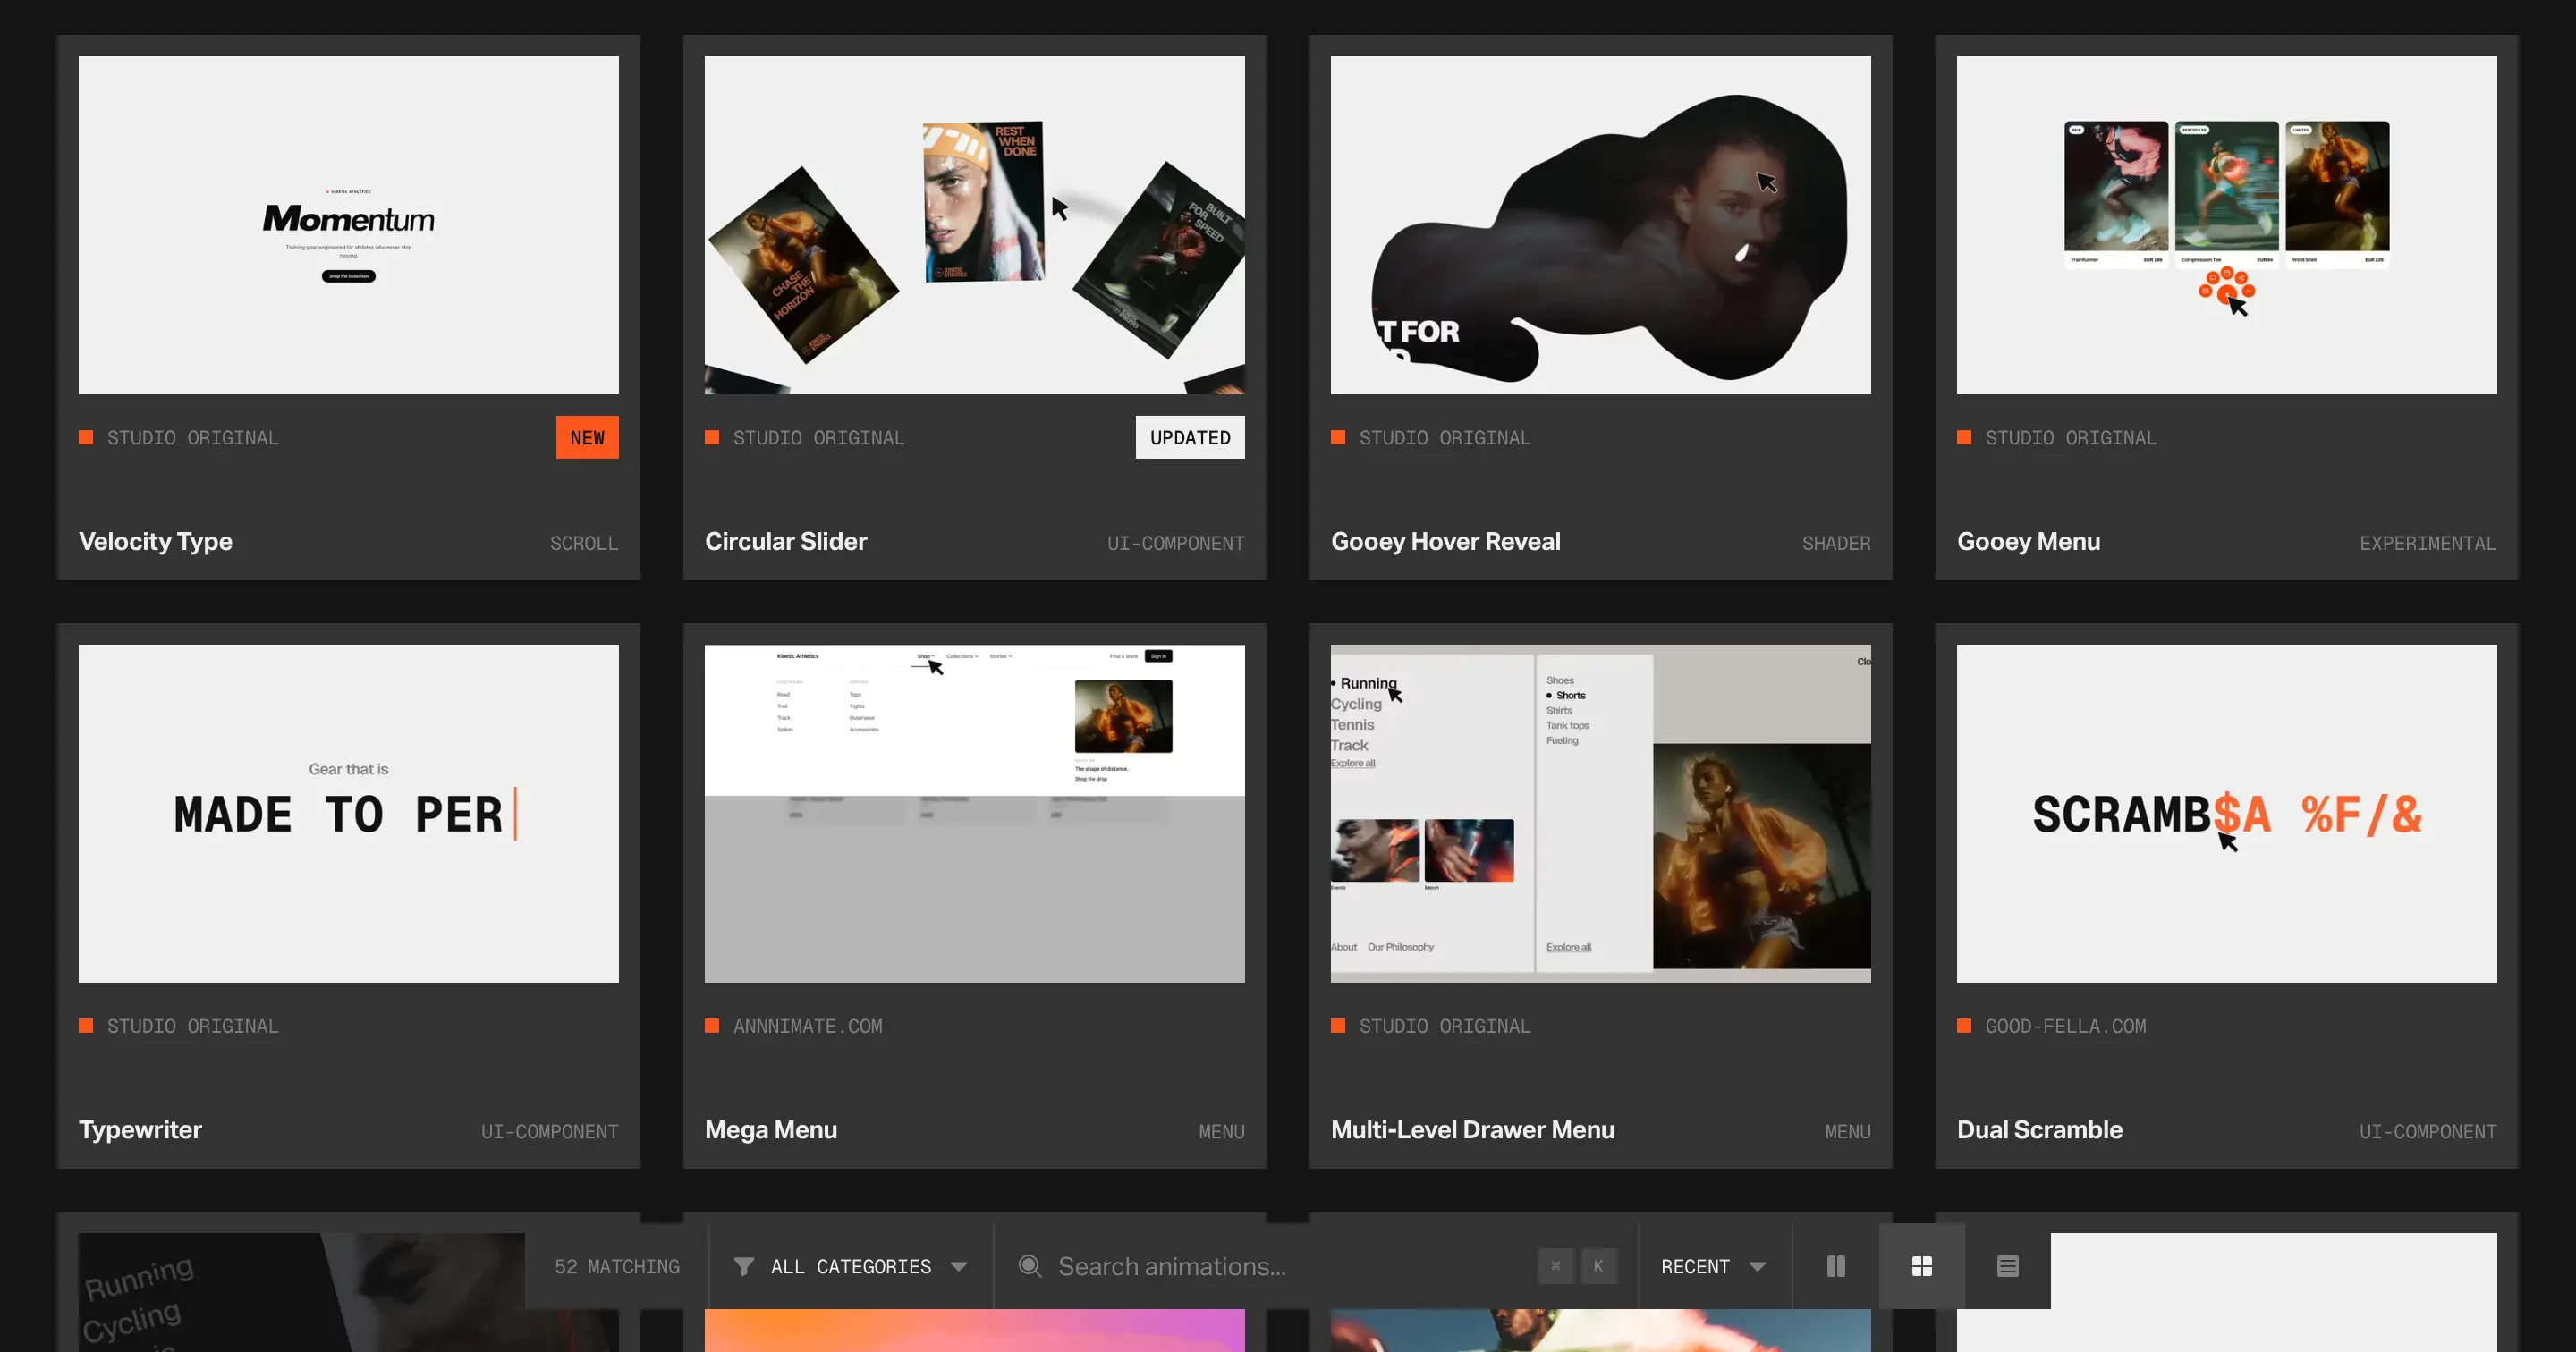This screenshot has width=2576, height=1352.
Task: Click the K shortcut key badge
Action: click(x=1599, y=1266)
